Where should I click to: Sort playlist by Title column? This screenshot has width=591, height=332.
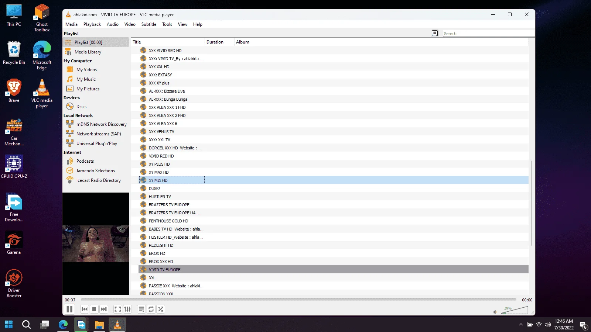coord(168,42)
